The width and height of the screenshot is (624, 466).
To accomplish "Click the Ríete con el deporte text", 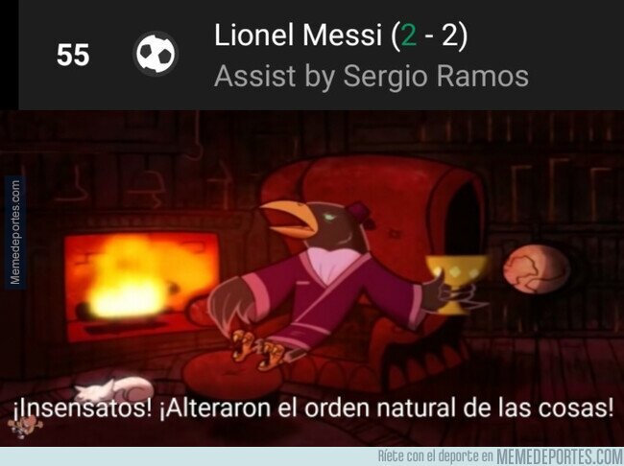I will [436, 456].
